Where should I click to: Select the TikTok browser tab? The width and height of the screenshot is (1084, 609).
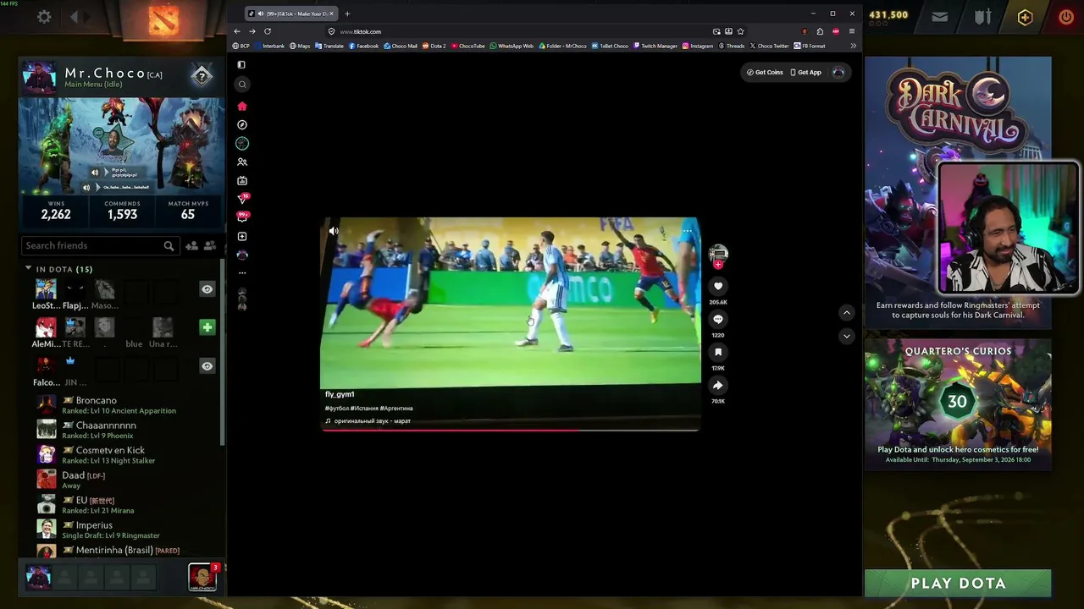[291, 14]
